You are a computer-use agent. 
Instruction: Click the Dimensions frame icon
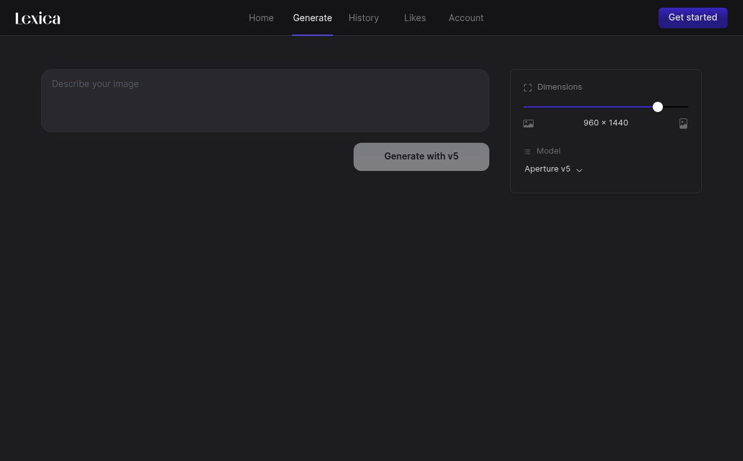point(528,88)
